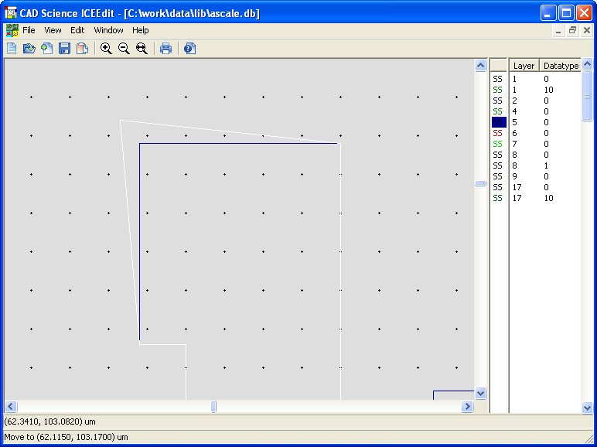Toggle SS marker for layer 4
Image resolution: width=597 pixels, height=447 pixels.
pyautogui.click(x=497, y=111)
